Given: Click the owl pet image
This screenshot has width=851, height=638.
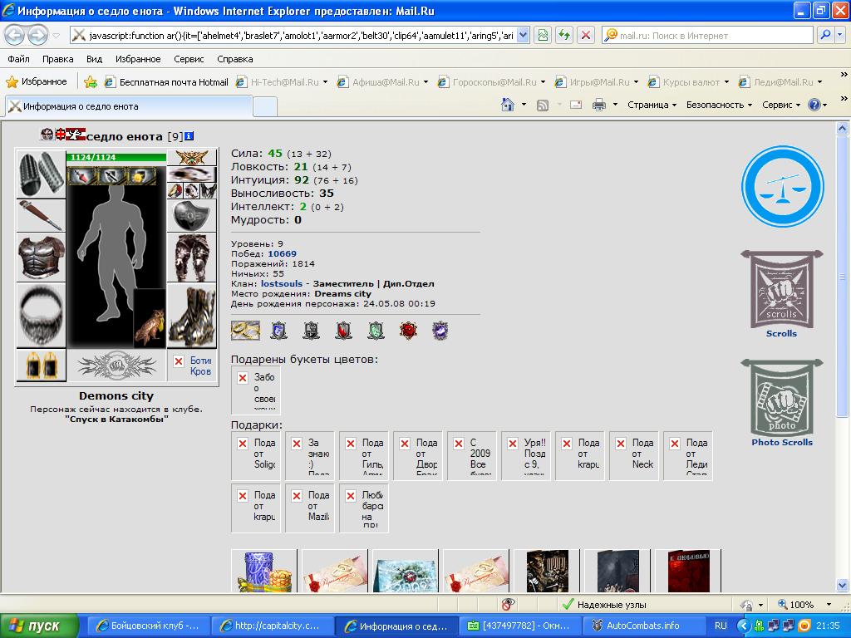Looking at the screenshot, I should pos(150,318).
